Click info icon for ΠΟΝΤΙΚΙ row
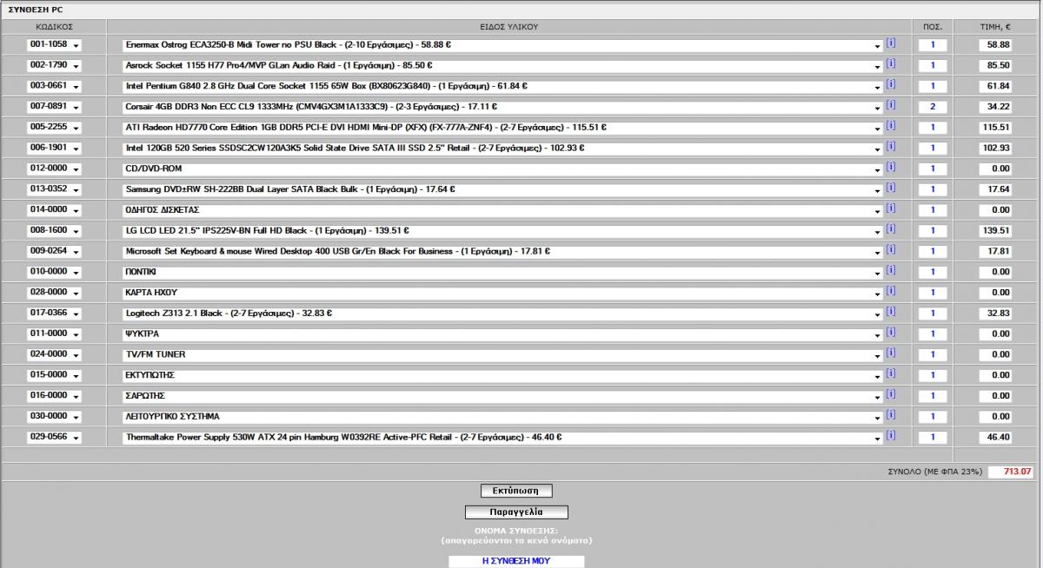The height and width of the screenshot is (568, 1043). point(891,271)
